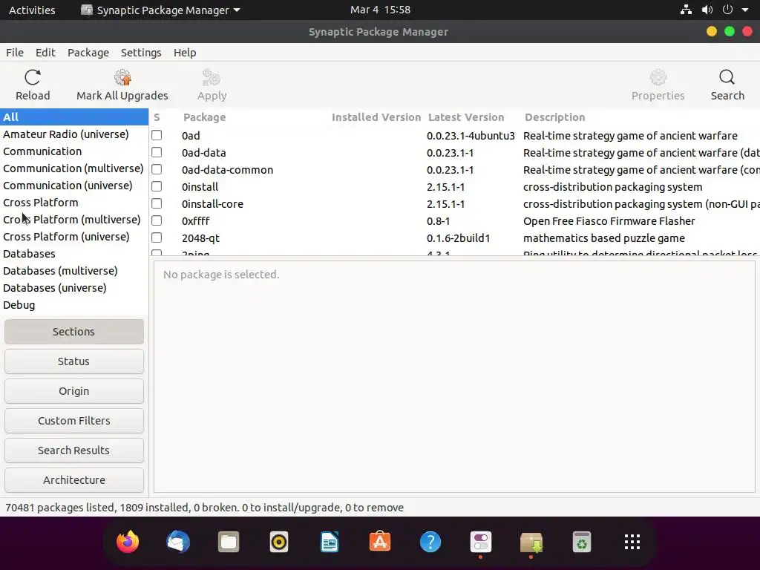This screenshot has width=760, height=570.
Task: Select Cross Platform (universe) section
Action: [74, 237]
